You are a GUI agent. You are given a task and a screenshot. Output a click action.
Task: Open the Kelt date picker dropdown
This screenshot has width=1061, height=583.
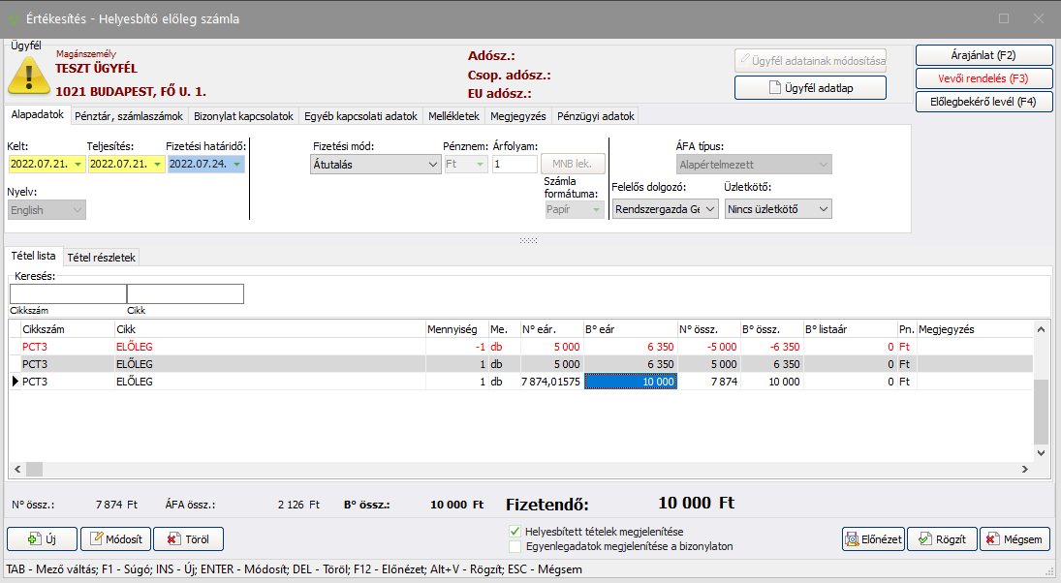click(x=77, y=165)
